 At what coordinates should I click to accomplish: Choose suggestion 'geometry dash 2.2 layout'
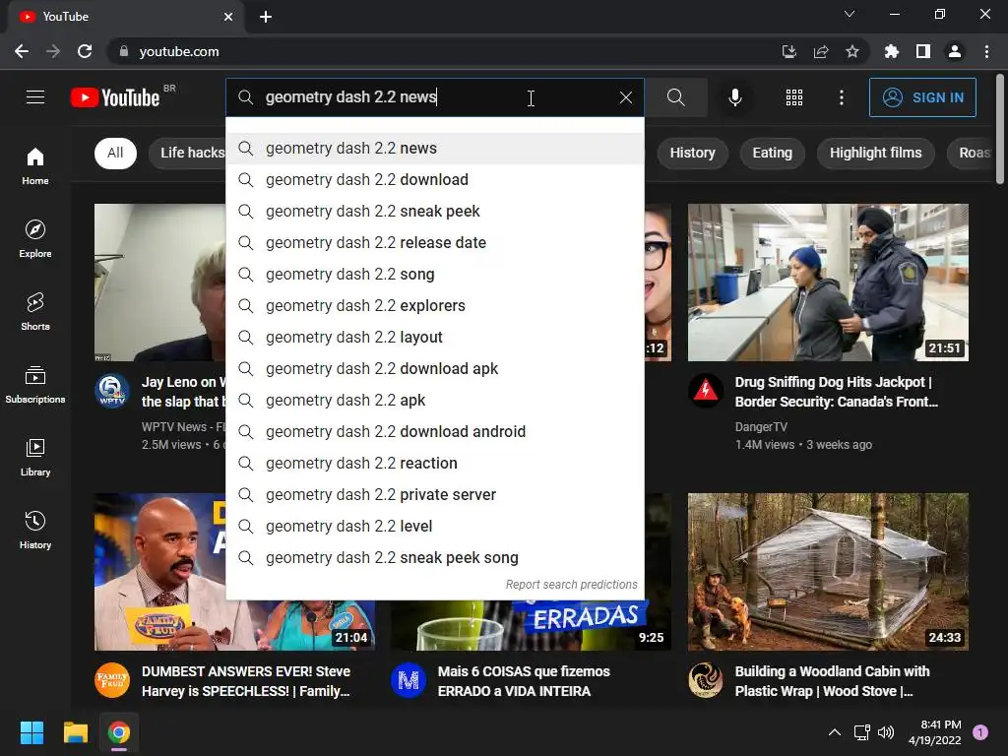click(x=435, y=338)
